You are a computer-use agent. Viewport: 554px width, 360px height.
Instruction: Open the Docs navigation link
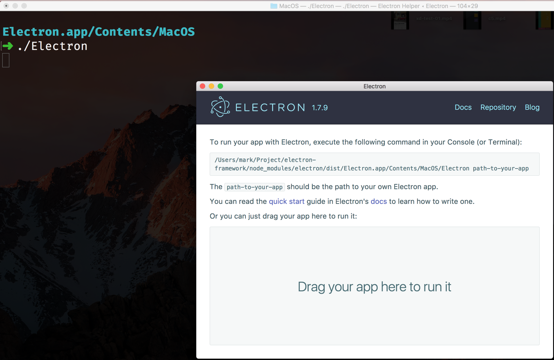click(463, 107)
